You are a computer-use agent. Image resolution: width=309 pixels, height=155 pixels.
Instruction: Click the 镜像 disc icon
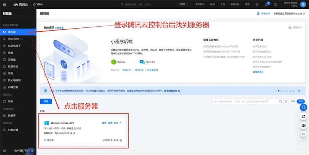pyautogui.click(x=4, y=53)
